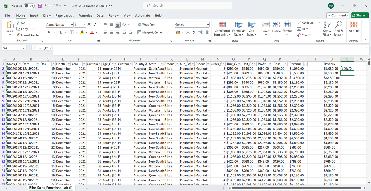This screenshot has width=371, height=191.
Task: Open Cell Styles gallery
Action: [x=251, y=28]
